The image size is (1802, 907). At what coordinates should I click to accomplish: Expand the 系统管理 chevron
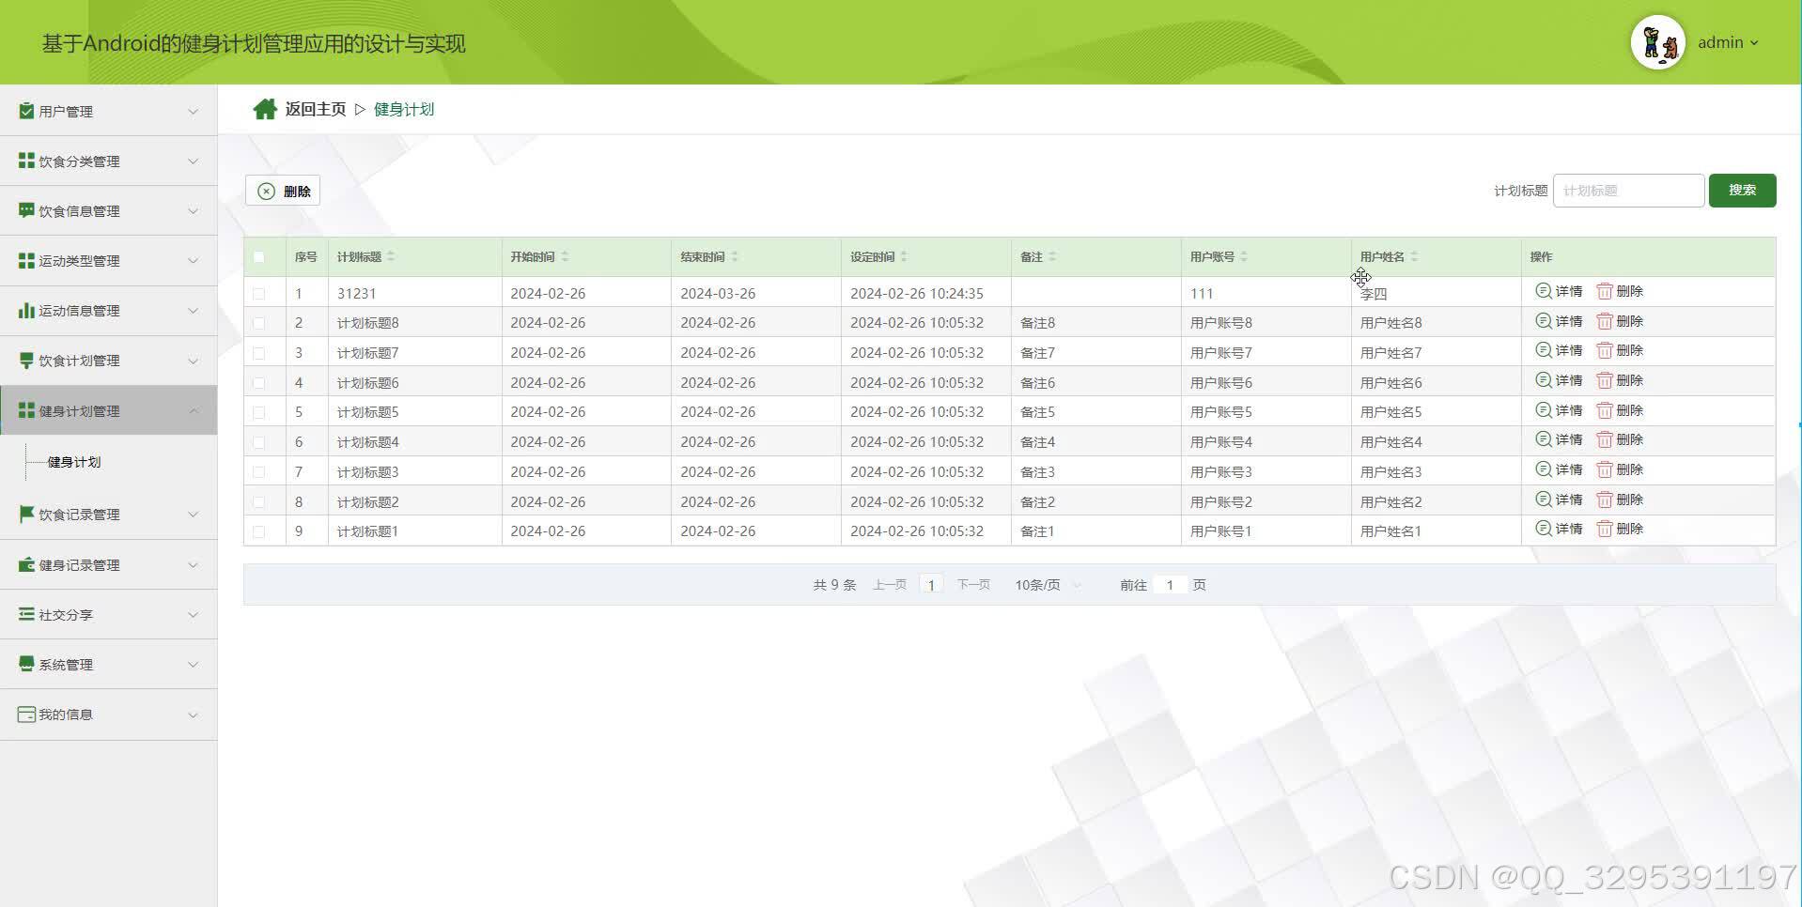point(193,664)
